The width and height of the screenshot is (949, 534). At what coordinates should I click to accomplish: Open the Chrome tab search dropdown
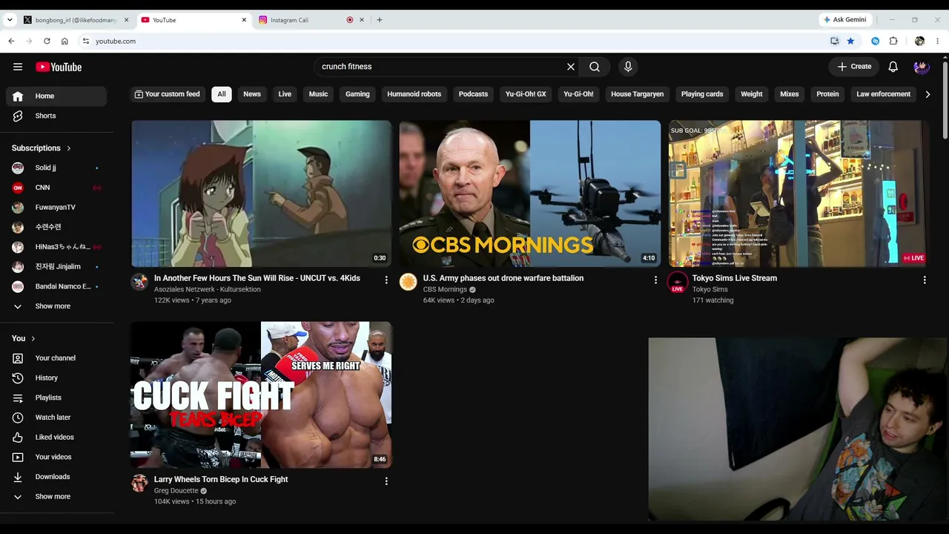[x=10, y=20]
